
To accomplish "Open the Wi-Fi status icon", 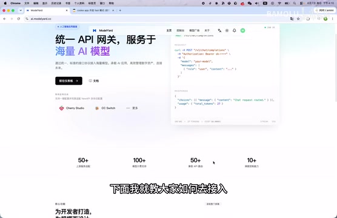I will [x=279, y=3].
